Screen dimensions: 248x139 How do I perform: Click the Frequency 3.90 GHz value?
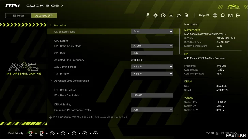coord(221,66)
